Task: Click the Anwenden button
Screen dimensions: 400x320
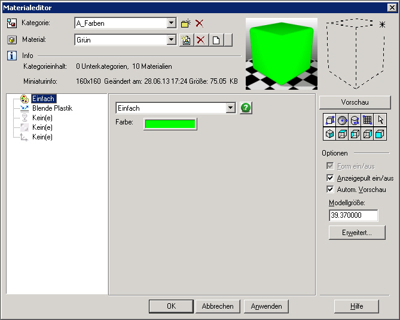Action: (x=266, y=306)
